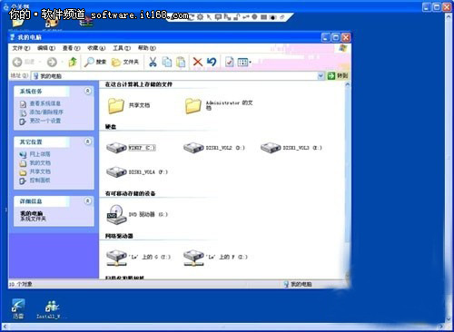The width and height of the screenshot is (454, 332).
Task: Maximize the 我的电脑 window
Action: (x=336, y=37)
